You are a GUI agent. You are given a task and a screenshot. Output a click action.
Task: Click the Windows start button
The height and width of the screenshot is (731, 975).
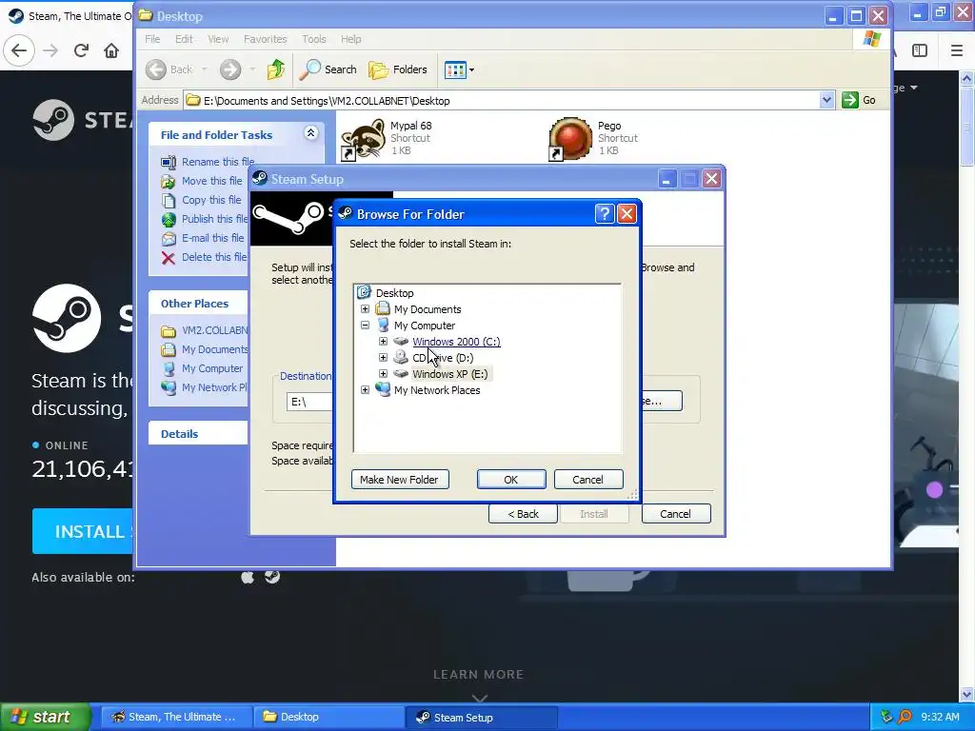45,717
